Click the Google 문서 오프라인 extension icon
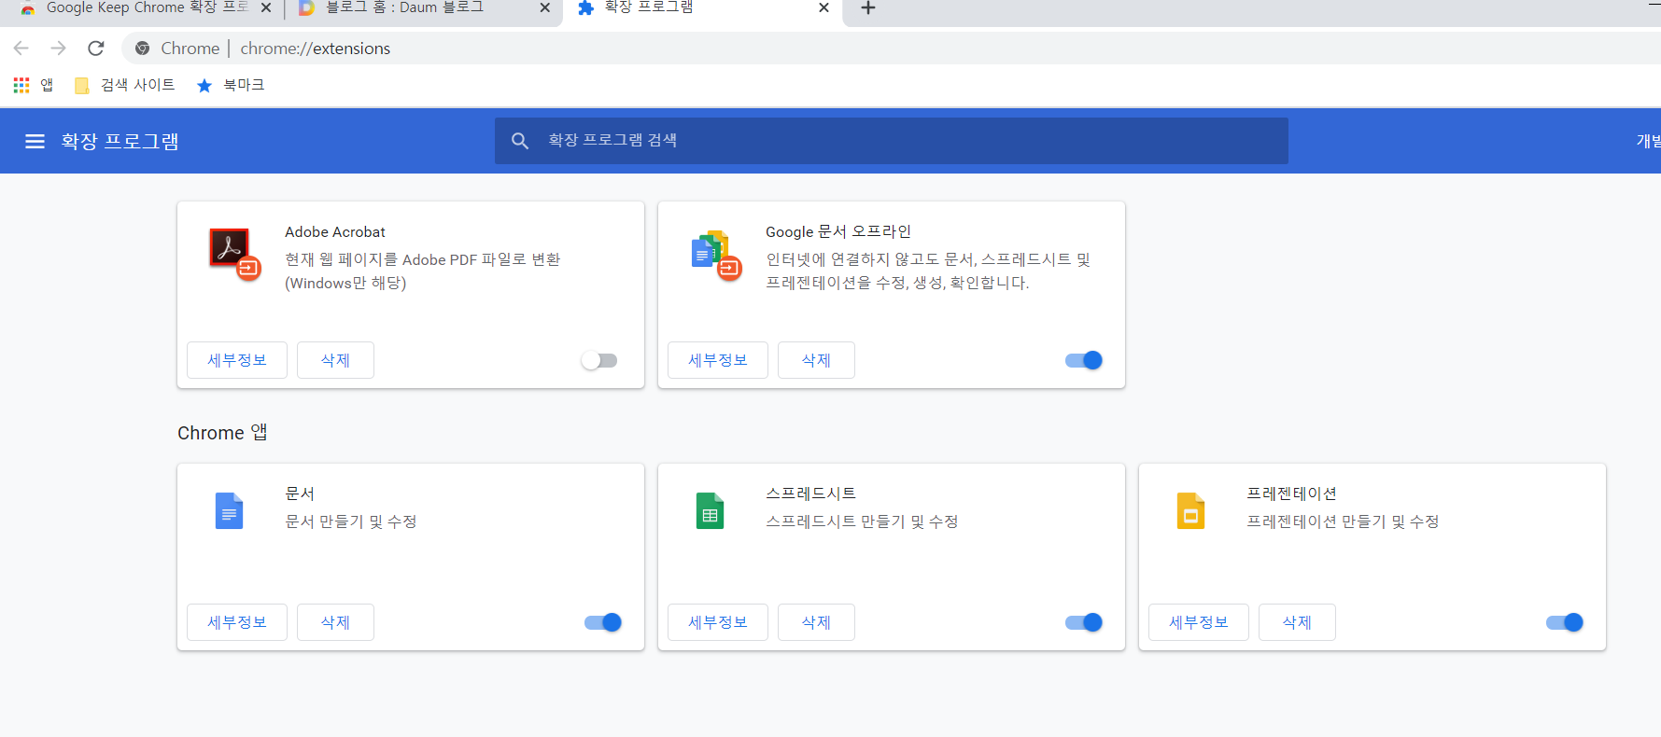The height and width of the screenshot is (737, 1661). (x=716, y=255)
